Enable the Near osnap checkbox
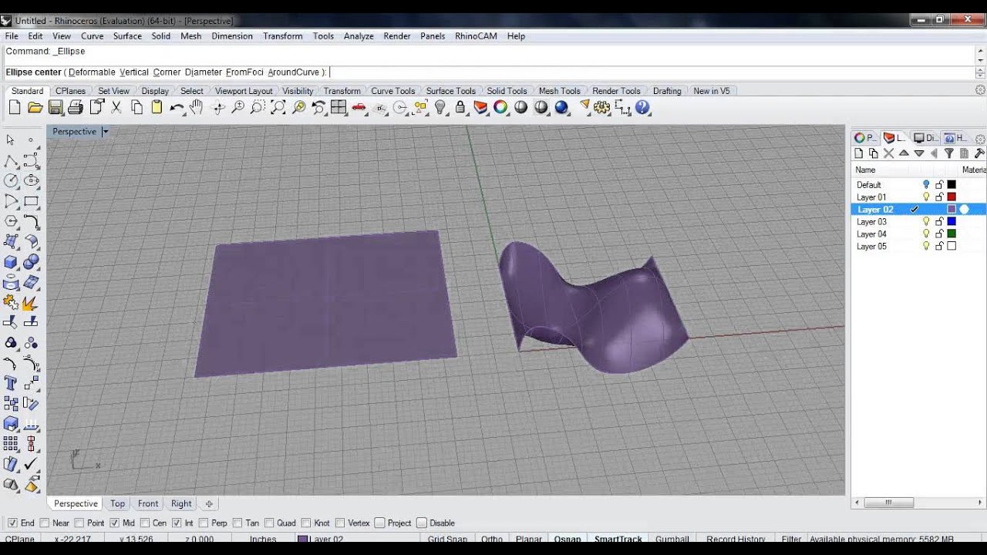The height and width of the screenshot is (555, 987). click(x=45, y=523)
